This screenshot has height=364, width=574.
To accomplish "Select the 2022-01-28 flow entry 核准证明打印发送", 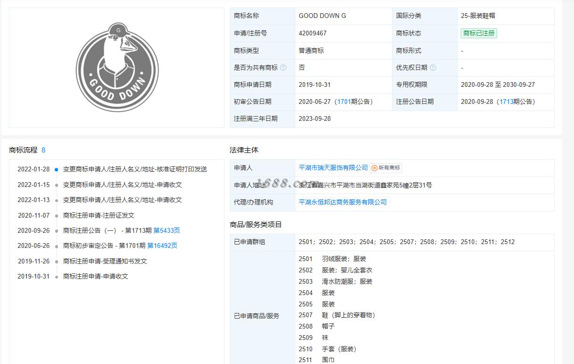I will tap(135, 169).
